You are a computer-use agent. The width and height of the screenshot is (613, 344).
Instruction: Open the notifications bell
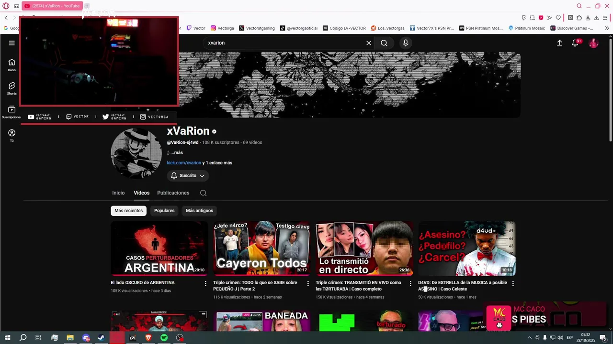[x=576, y=43]
